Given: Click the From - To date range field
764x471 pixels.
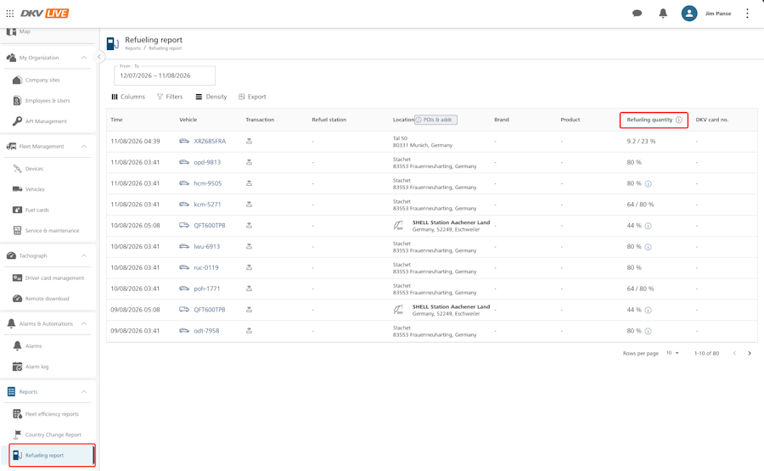Looking at the screenshot, I should 165,76.
